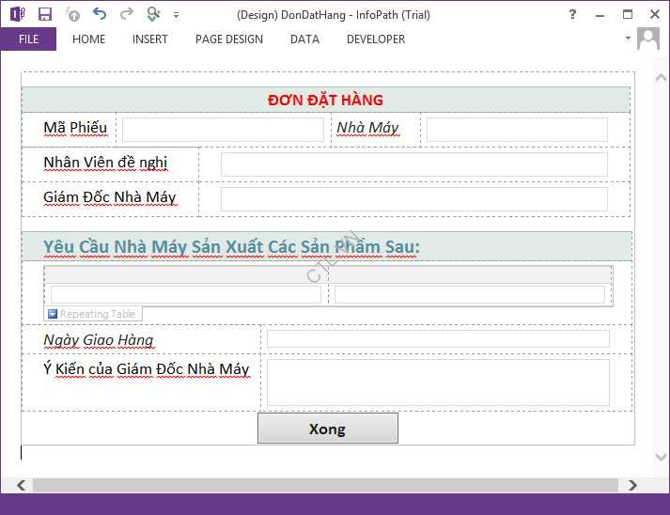
Task: Switch to the INSERT ribbon tab
Action: click(150, 39)
